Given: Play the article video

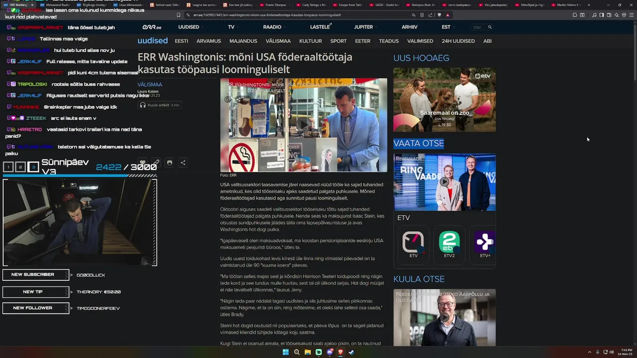Looking at the screenshot, I should tap(304, 125).
